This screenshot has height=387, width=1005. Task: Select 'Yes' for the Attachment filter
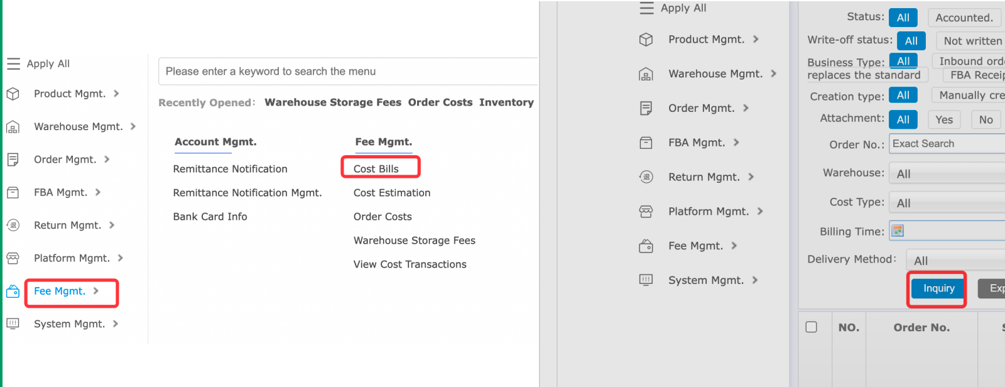coord(943,120)
